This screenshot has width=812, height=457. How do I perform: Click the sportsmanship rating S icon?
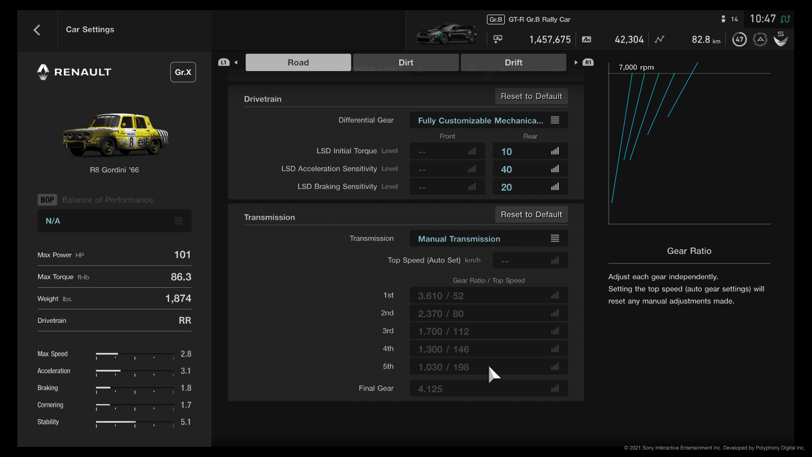click(x=781, y=39)
